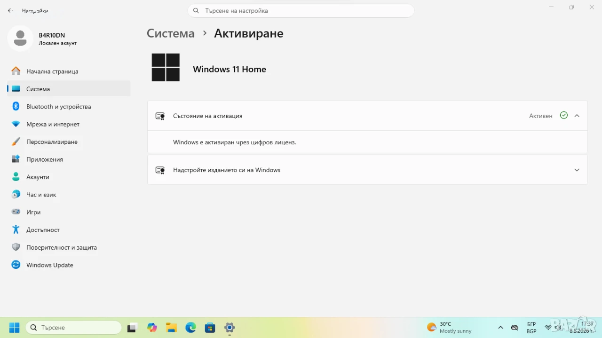Click Система in the breadcrumb
The width and height of the screenshot is (602, 338).
coord(171,33)
